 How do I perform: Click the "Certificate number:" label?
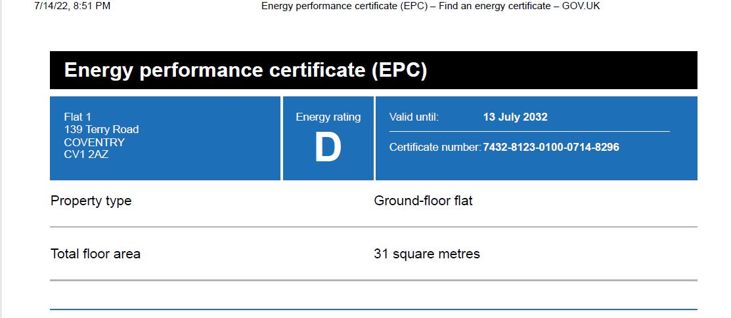tap(435, 148)
